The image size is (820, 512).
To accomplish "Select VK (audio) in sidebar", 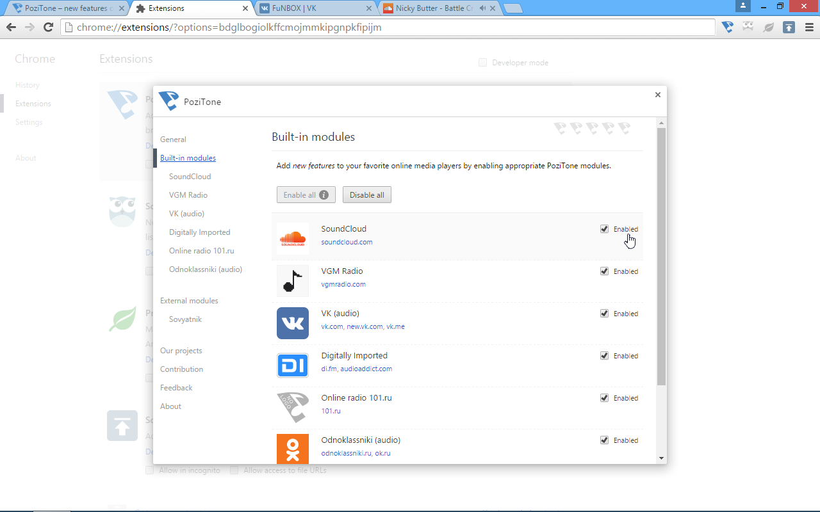I will point(186,214).
